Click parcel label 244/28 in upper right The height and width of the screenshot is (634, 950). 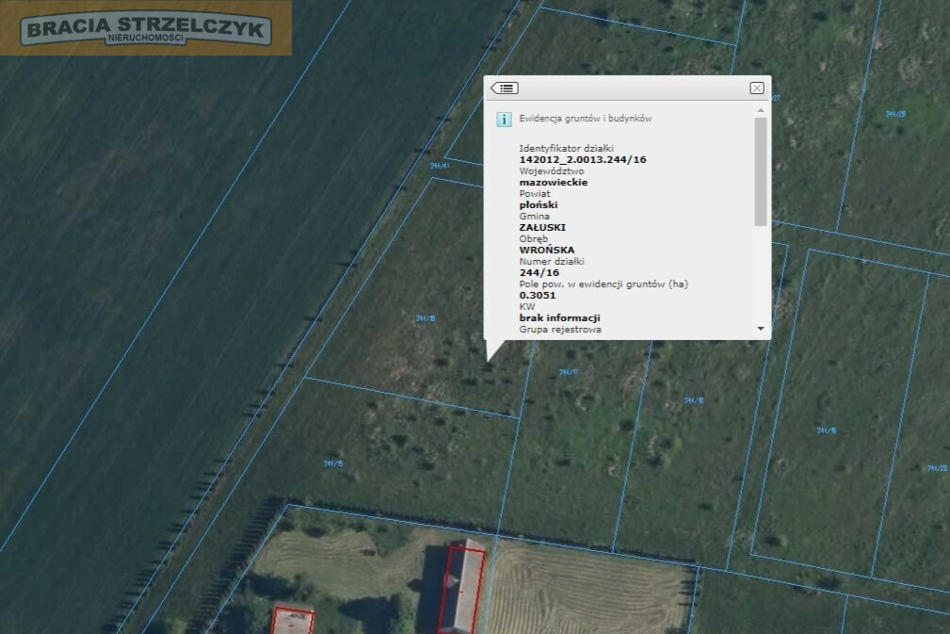tap(895, 114)
